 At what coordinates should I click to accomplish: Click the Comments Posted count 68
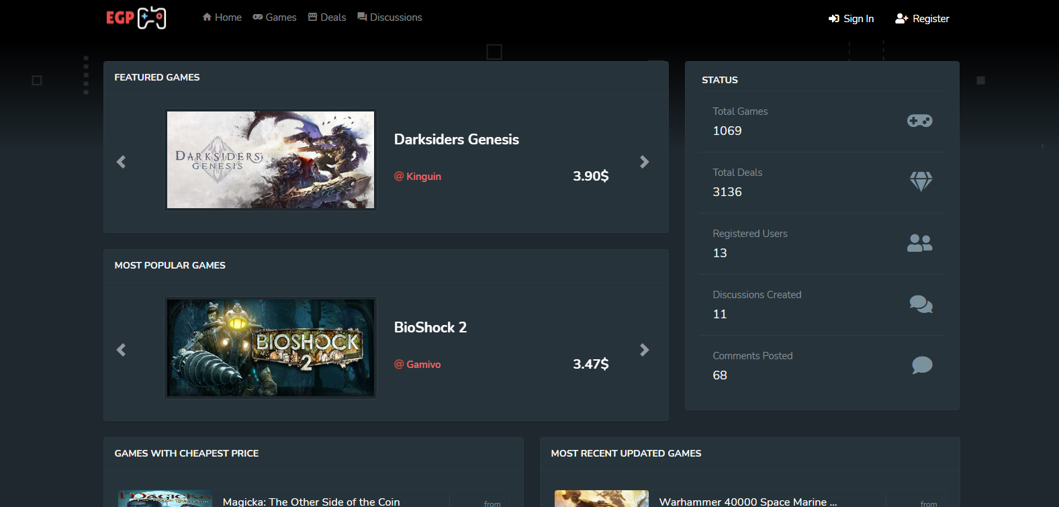pos(720,375)
